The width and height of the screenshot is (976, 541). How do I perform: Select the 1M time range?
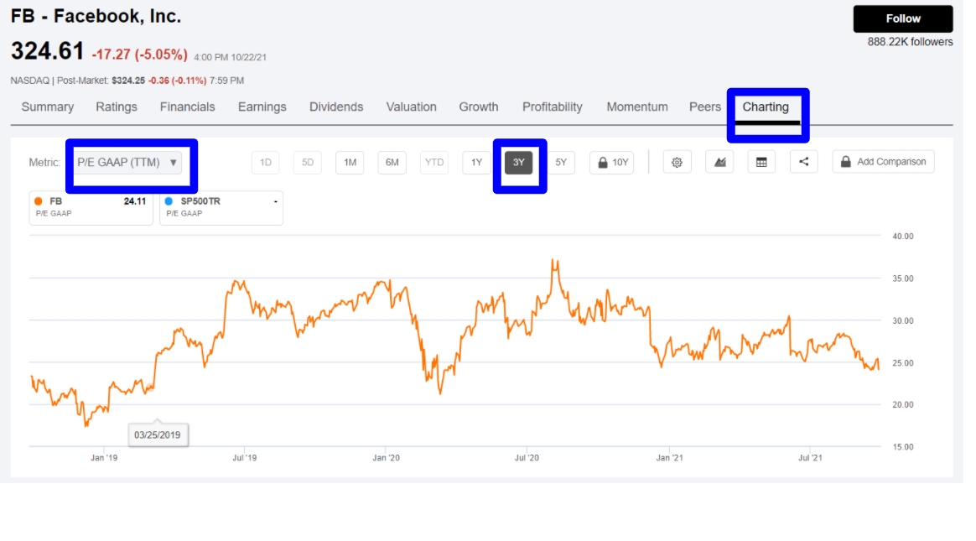coord(350,163)
